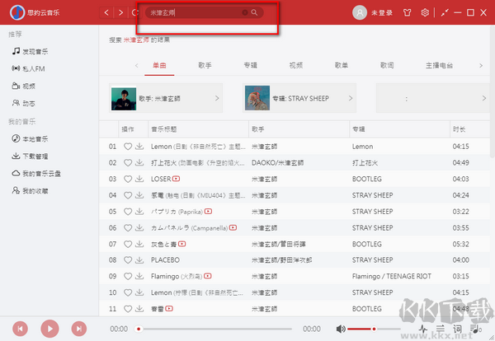Mute audio with the speaker icon

pyautogui.click(x=341, y=329)
